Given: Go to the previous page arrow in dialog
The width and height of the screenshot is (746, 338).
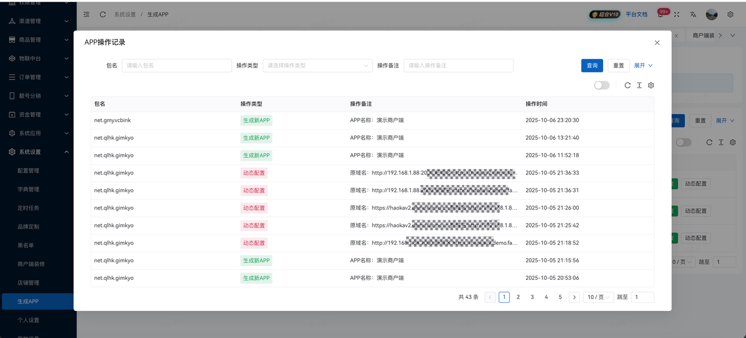Looking at the screenshot, I should tap(490, 297).
